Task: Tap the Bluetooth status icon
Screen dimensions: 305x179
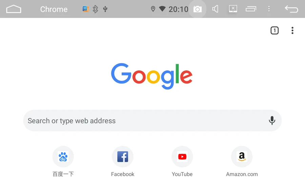Action: [95, 9]
